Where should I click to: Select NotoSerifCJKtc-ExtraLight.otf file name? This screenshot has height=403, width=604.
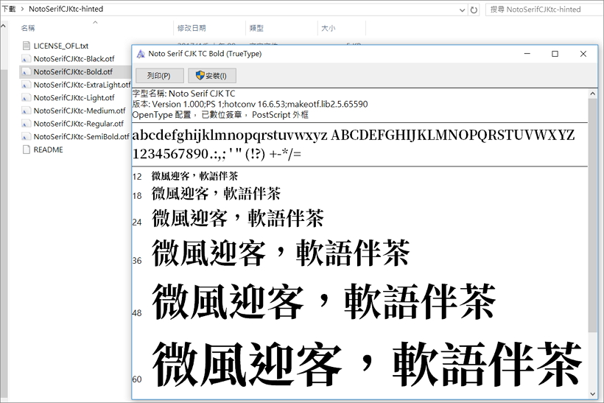(x=82, y=85)
